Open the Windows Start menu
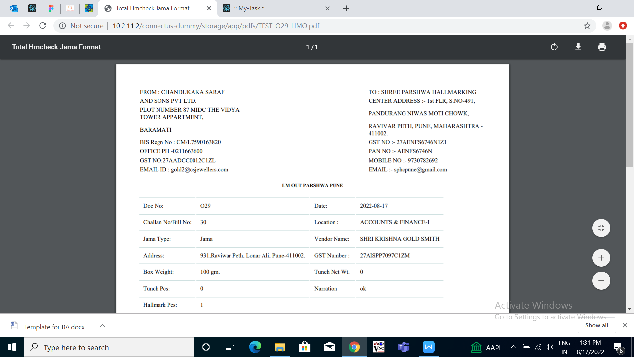The width and height of the screenshot is (634, 357). pyautogui.click(x=12, y=347)
